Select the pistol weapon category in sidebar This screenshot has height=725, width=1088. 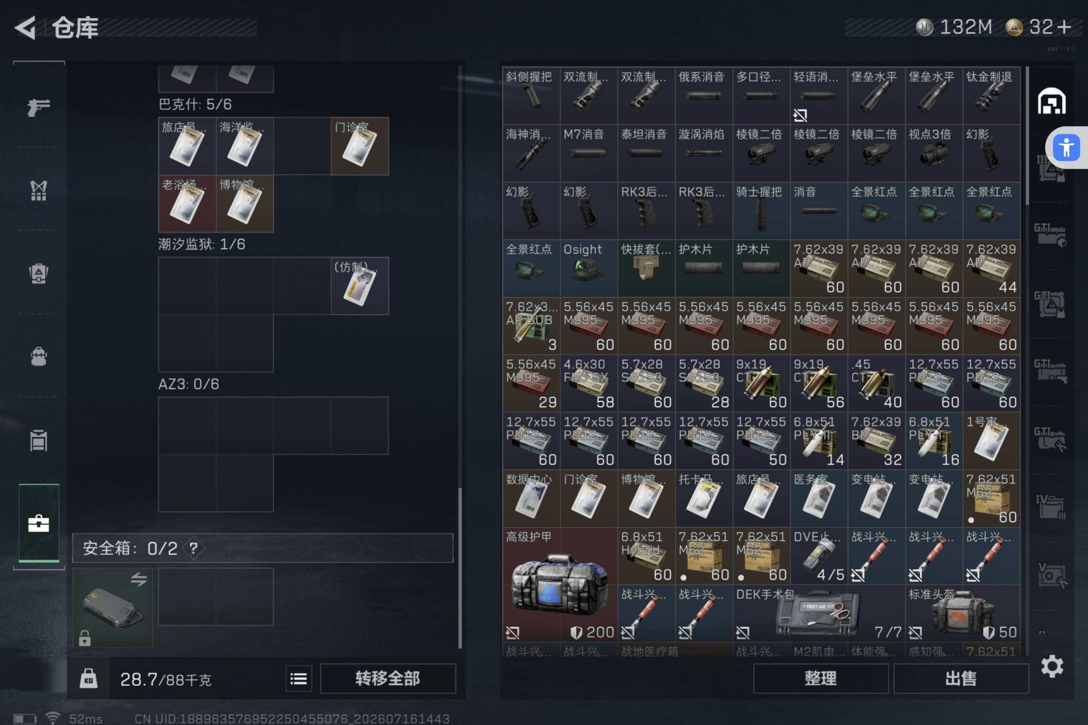(x=39, y=107)
